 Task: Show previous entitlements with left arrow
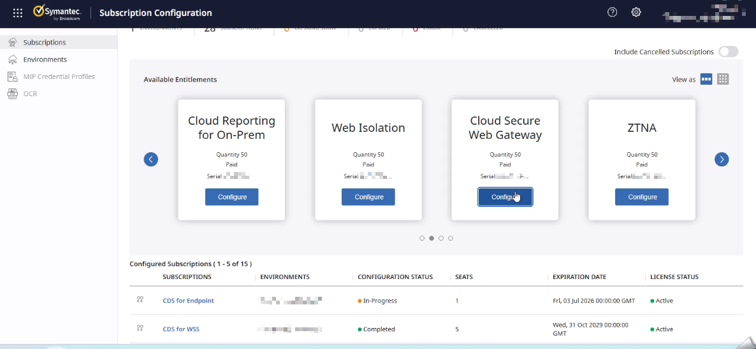click(x=151, y=159)
